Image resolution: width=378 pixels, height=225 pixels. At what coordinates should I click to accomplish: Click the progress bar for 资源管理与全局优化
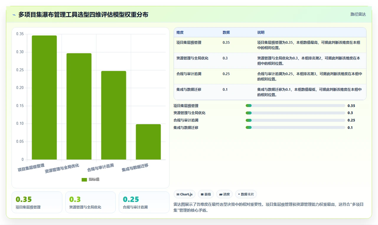pyautogui.click(x=295, y=113)
